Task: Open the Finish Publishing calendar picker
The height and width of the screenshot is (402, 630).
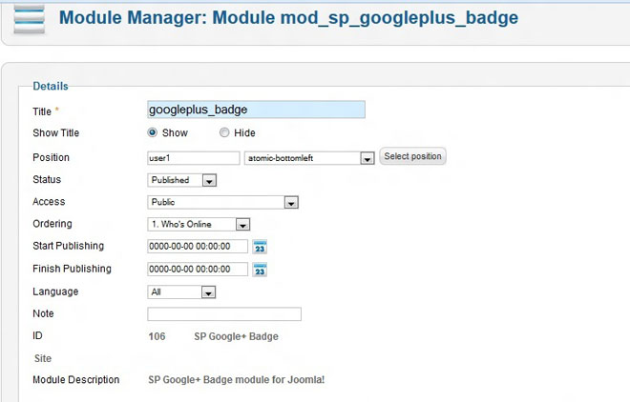Action: (260, 270)
